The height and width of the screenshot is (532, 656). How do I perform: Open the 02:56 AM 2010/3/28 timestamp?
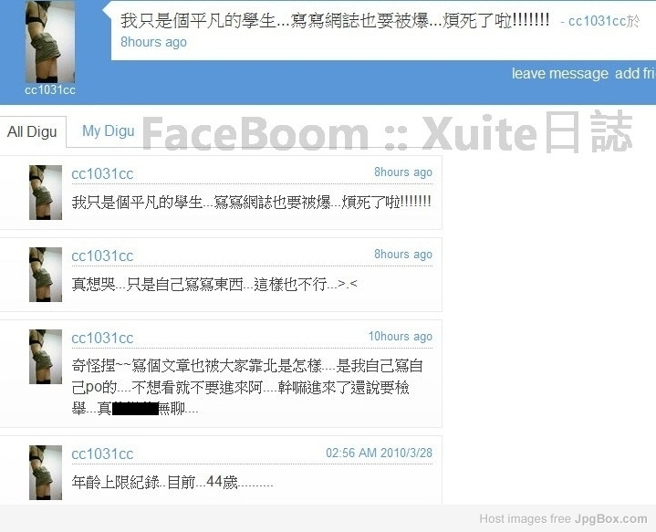(x=379, y=453)
